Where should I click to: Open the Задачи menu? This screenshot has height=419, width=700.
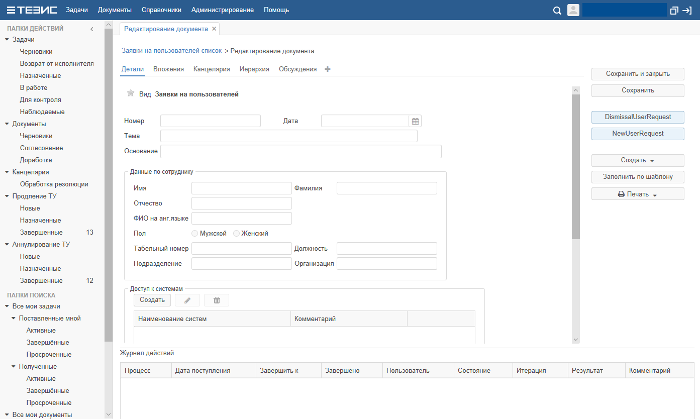pyautogui.click(x=77, y=10)
